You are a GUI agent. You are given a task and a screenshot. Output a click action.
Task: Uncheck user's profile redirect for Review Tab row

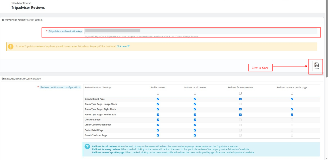[292, 115]
